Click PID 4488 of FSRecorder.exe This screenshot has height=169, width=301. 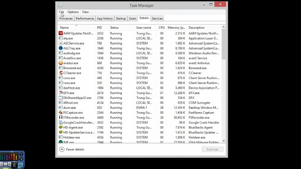(100, 118)
